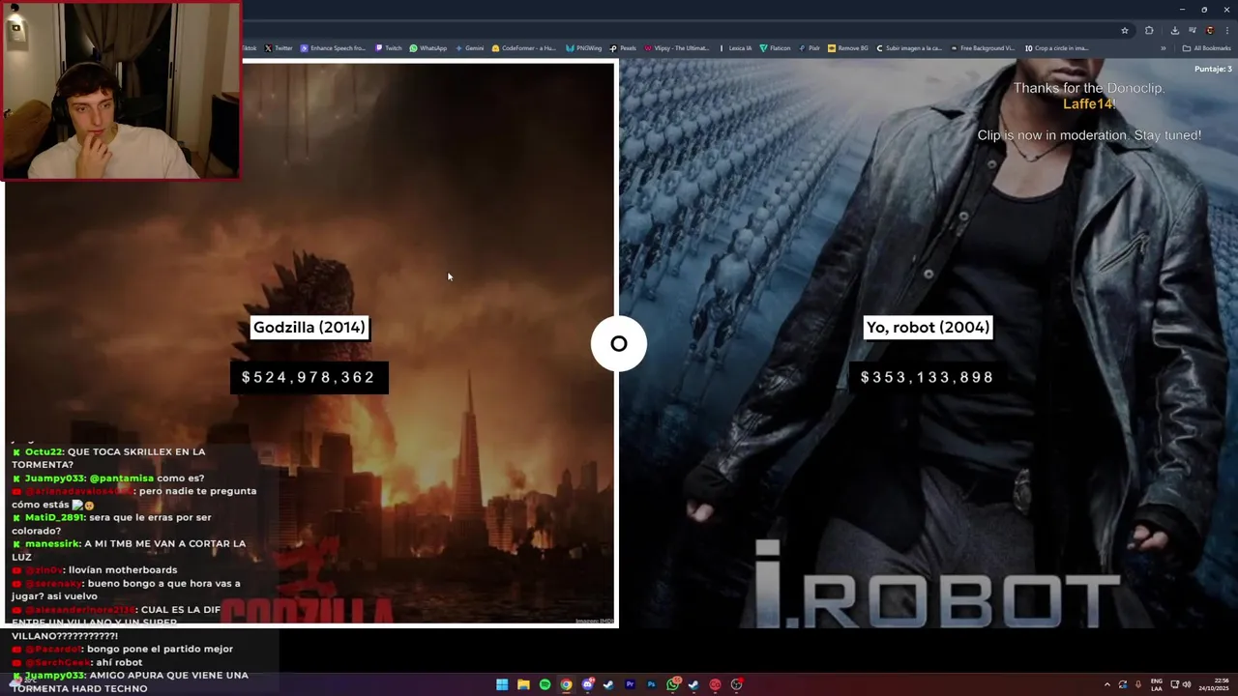1238x696 pixels.
Task: Click the $353,133,898 box office value
Action: click(928, 377)
